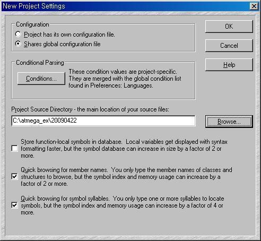Click the 'New Project Settings' title bar text
The width and height of the screenshot is (261, 241).
(x=34, y=6)
